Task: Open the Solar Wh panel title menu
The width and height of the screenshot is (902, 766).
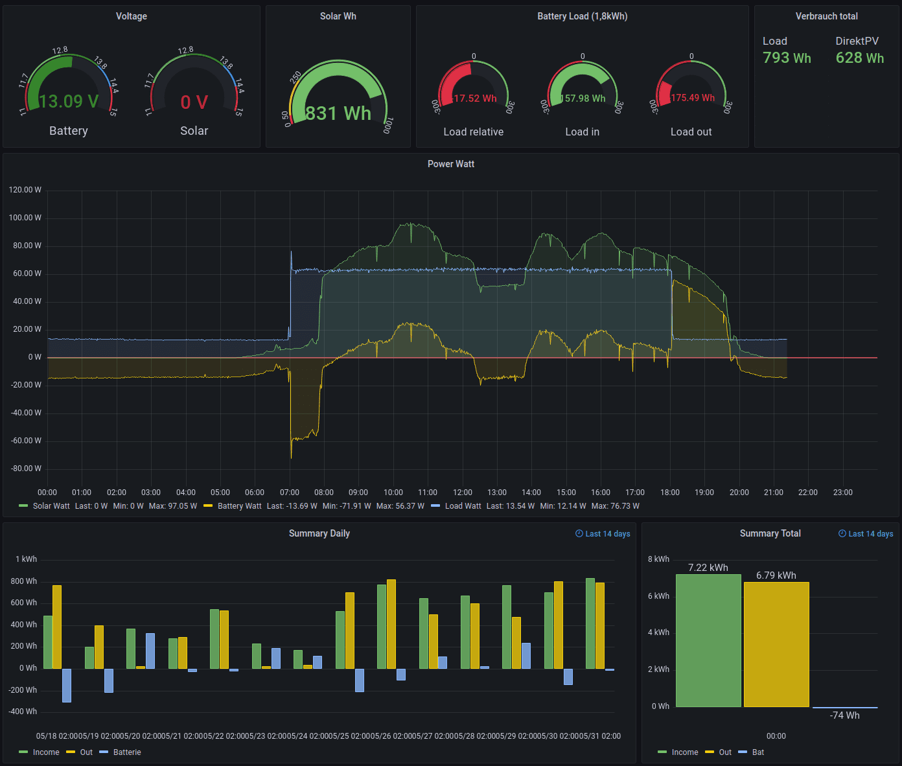Action: coord(338,16)
